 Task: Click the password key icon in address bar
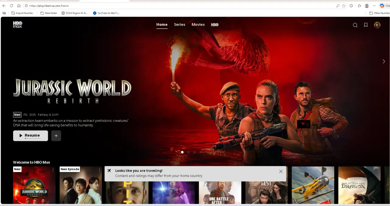point(338,6)
